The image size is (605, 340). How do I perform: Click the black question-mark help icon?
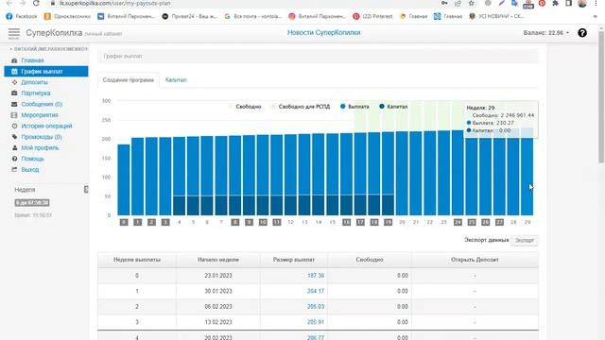[582, 33]
